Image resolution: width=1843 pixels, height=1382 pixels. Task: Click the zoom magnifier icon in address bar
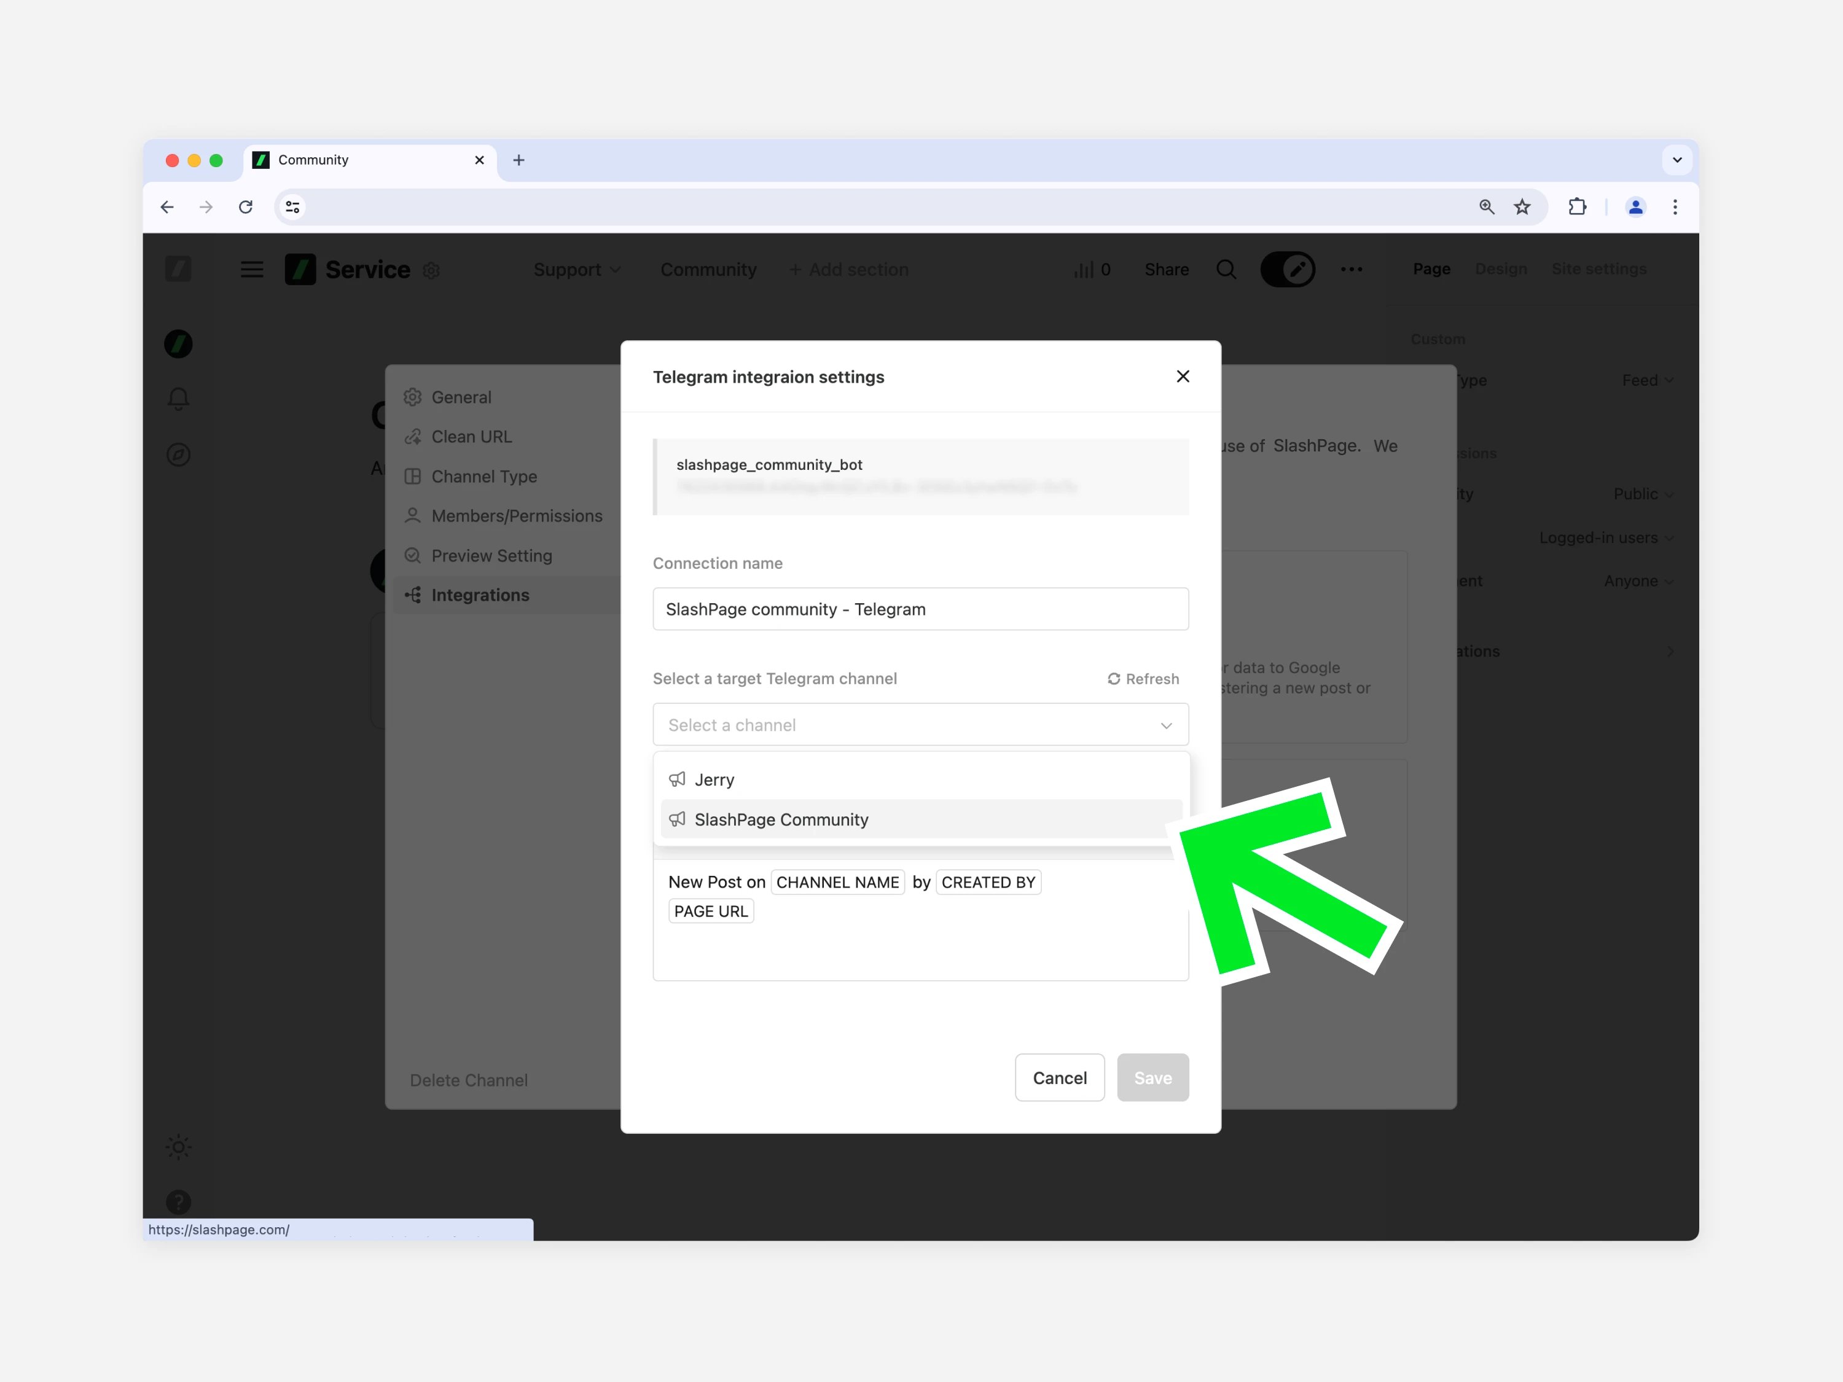click(1487, 206)
